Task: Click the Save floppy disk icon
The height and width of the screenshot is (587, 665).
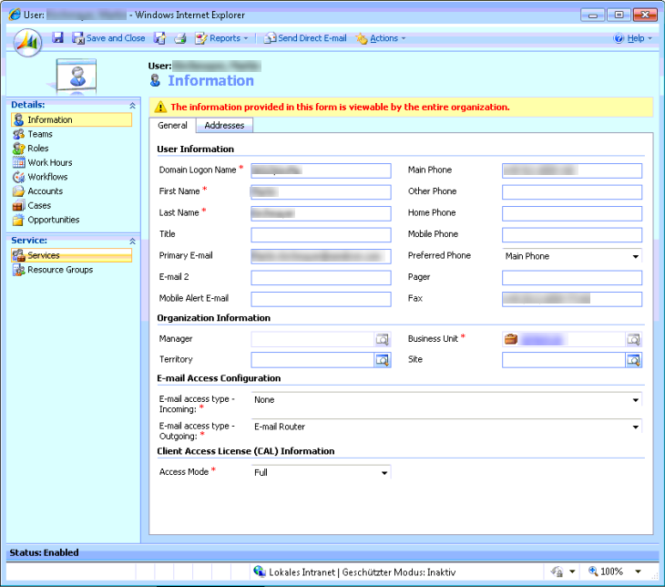Action: coord(58,38)
